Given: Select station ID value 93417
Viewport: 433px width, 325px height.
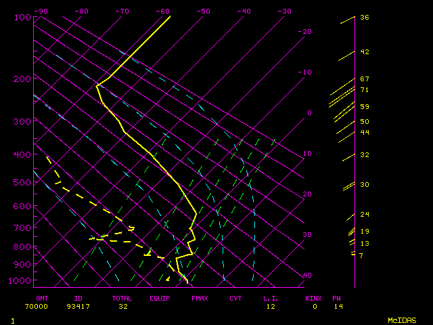Looking at the screenshot, I should pyautogui.click(x=78, y=307).
